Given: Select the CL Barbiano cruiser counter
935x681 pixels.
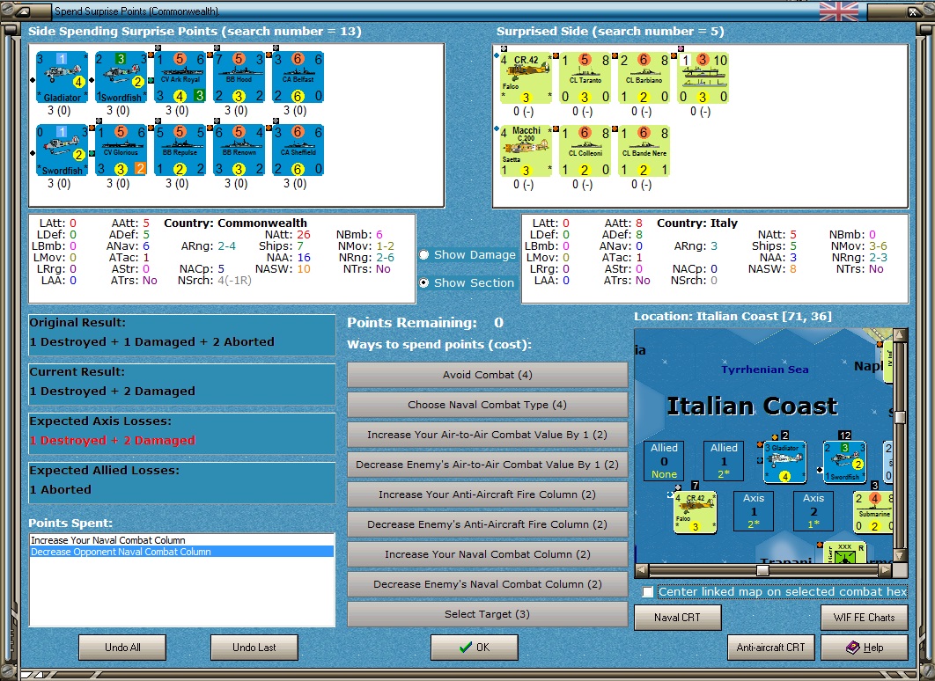Looking at the screenshot, I should [x=644, y=77].
